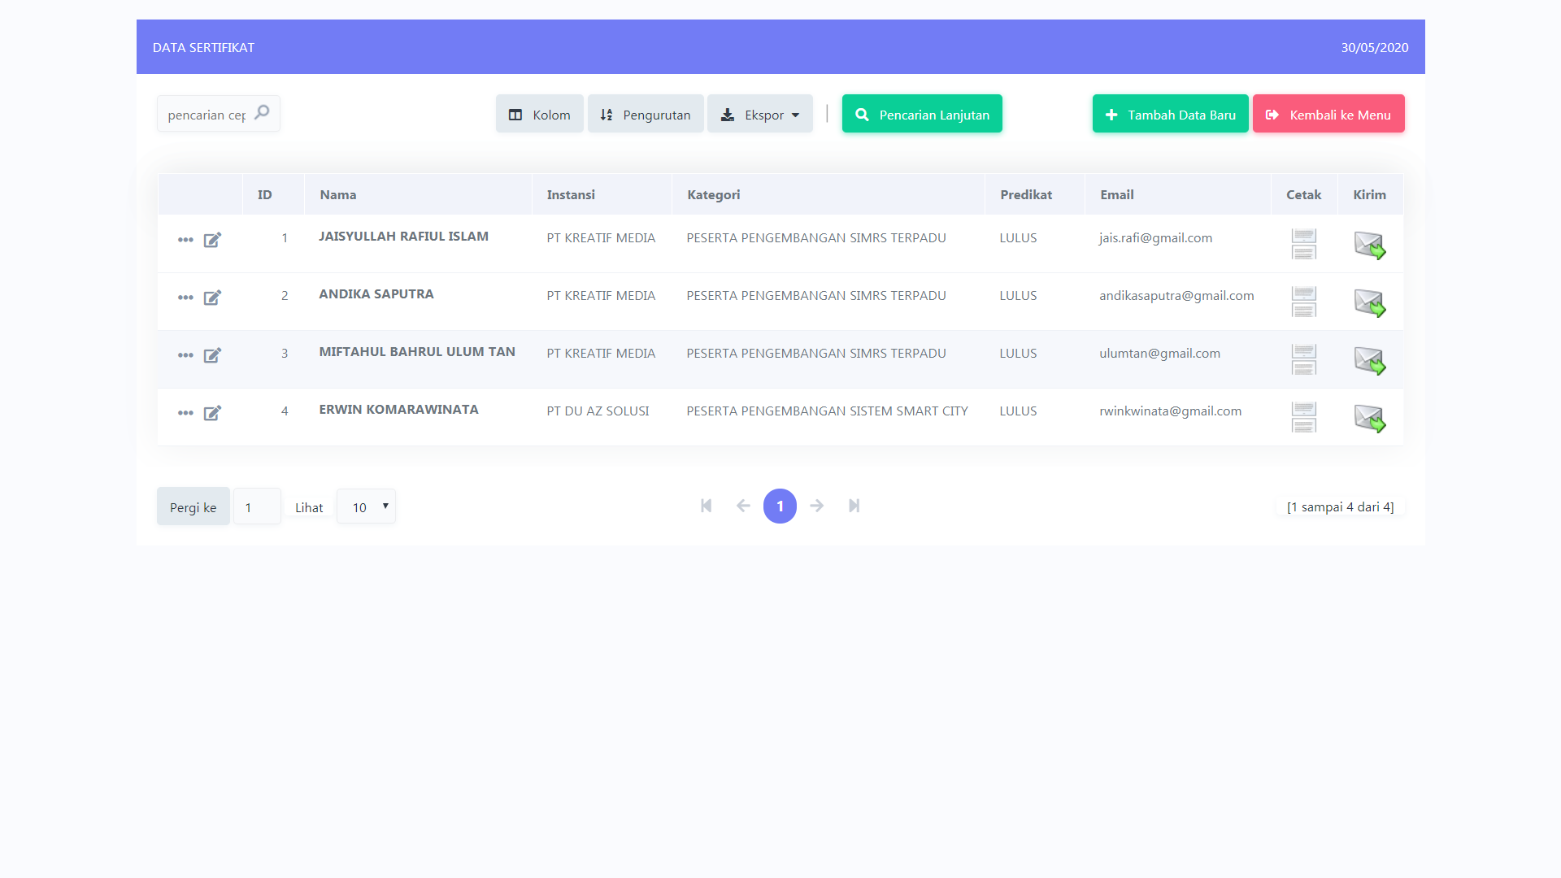
Task: Click edit icon for Jaisyullah Rafiul Islam row
Action: click(x=212, y=240)
